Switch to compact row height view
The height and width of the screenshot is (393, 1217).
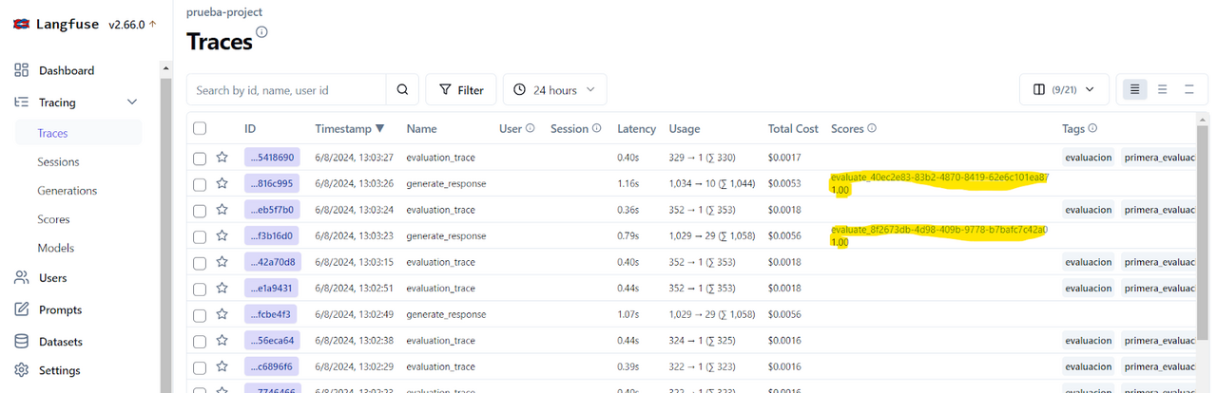[1133, 90]
